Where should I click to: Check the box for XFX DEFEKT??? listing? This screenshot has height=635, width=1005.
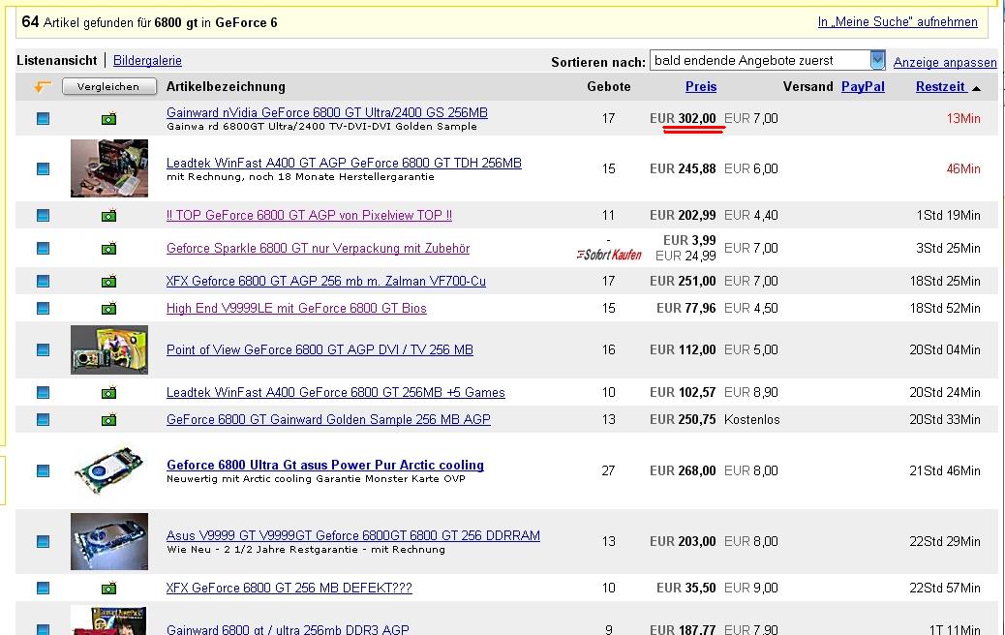pyautogui.click(x=43, y=588)
